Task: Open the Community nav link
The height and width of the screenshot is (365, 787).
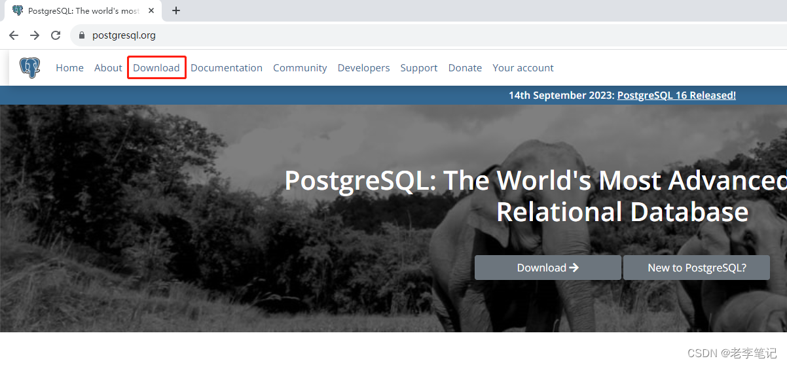Action: (300, 68)
